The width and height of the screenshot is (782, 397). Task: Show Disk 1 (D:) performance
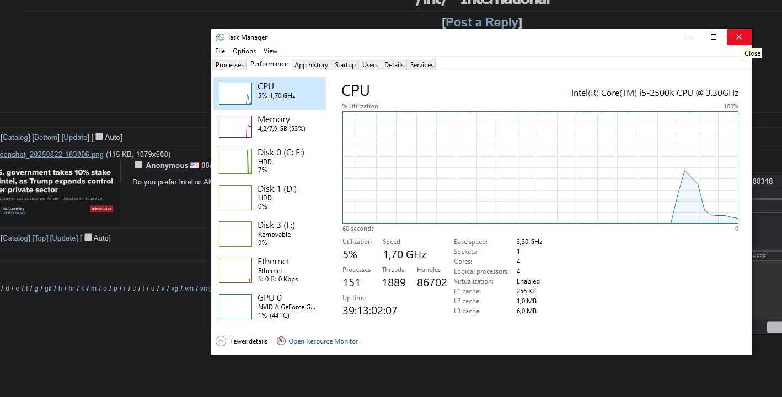(x=270, y=198)
